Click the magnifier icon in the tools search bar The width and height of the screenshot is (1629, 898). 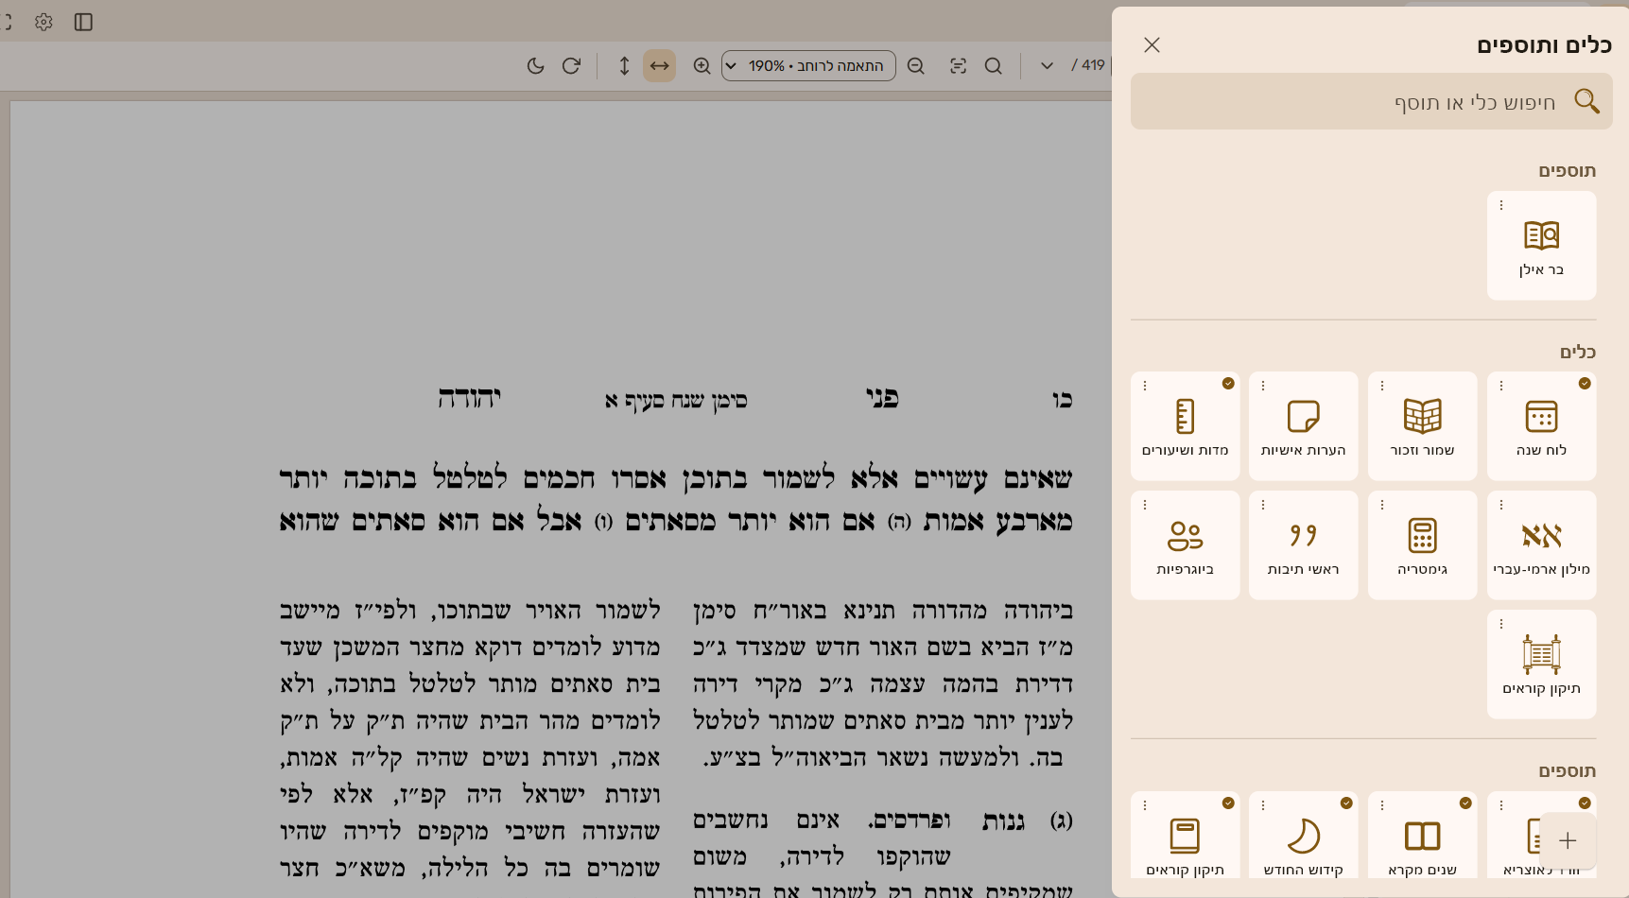(1586, 101)
